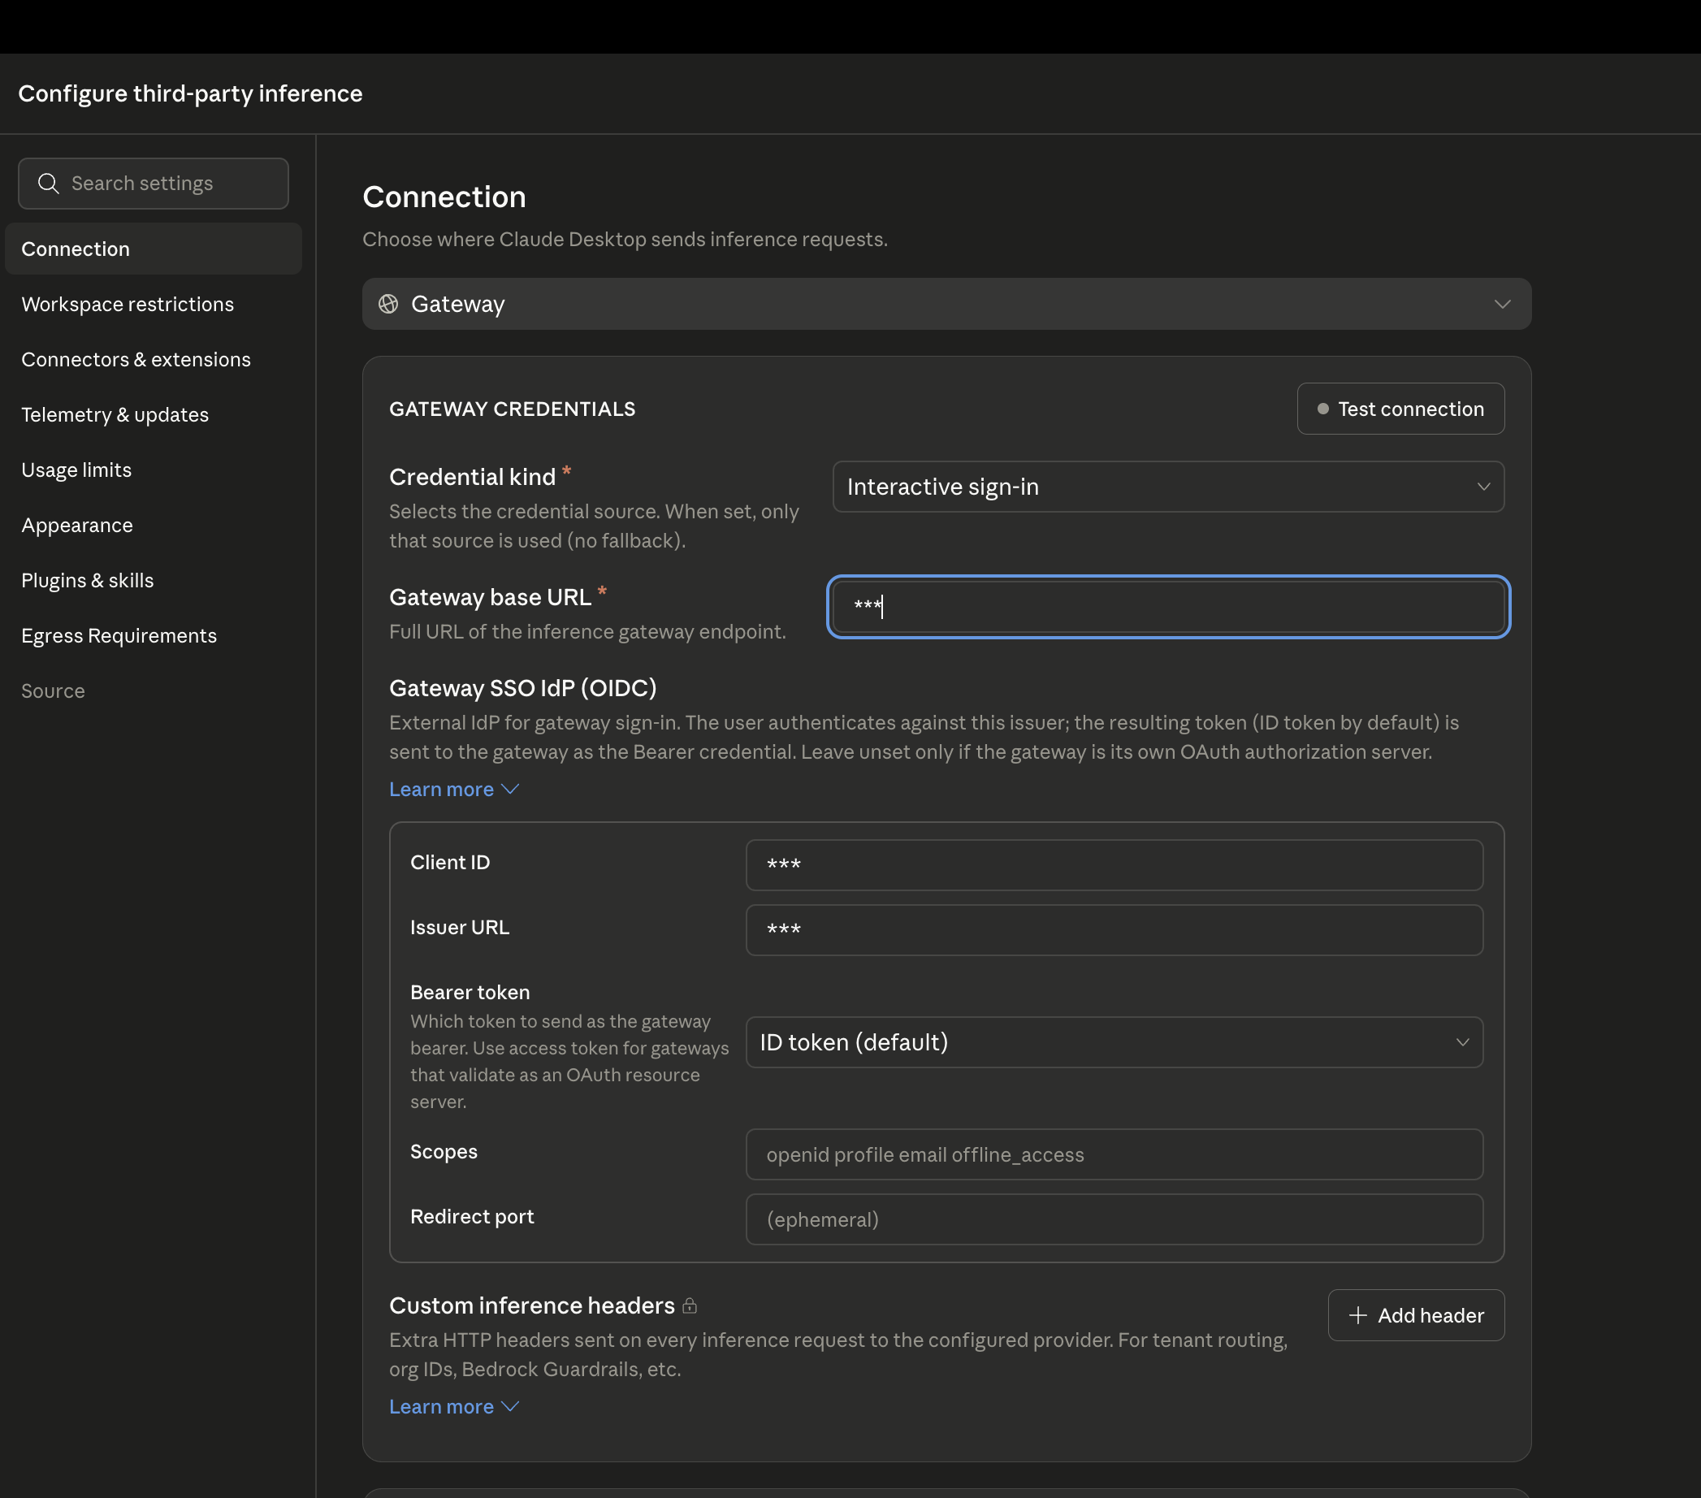Image resolution: width=1701 pixels, height=1498 pixels.
Task: Focus the Search settings field
Action: click(154, 183)
